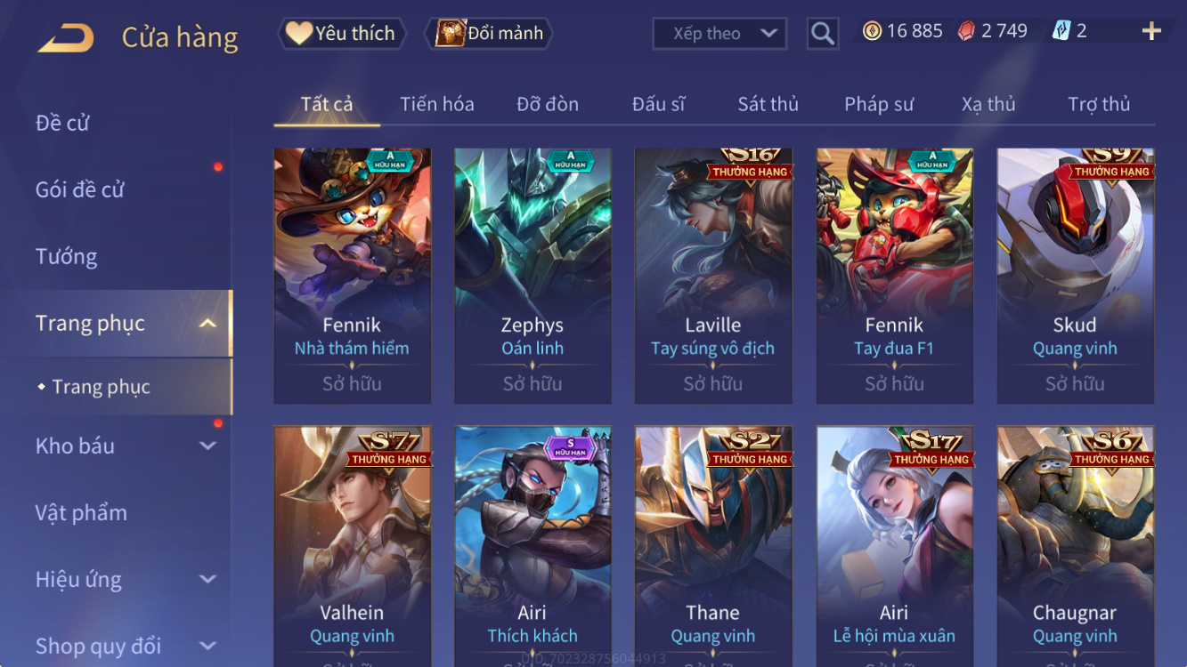Expand Shop quy đổi section
1187x667 pixels.
(207, 646)
